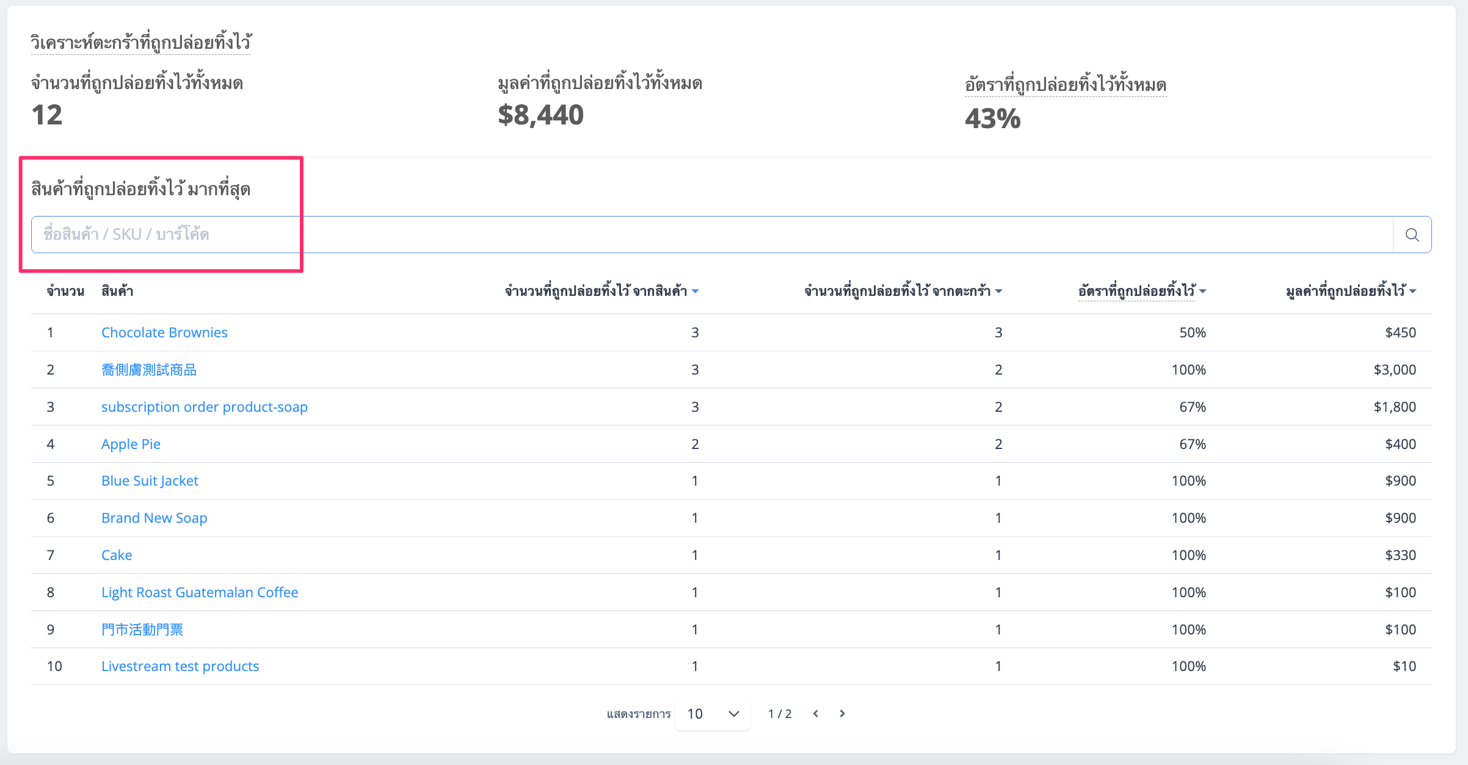The image size is (1468, 765).
Task: Sort by อัตราที่ถูกปล่อยทิ้งไว้ column header
Action: [x=1142, y=291]
